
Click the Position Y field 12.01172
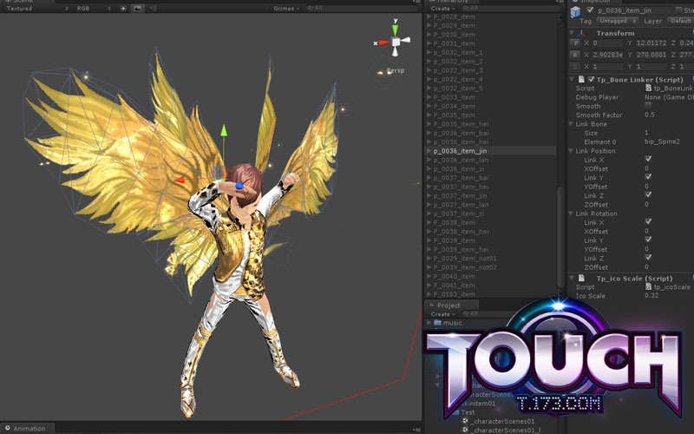[651, 43]
